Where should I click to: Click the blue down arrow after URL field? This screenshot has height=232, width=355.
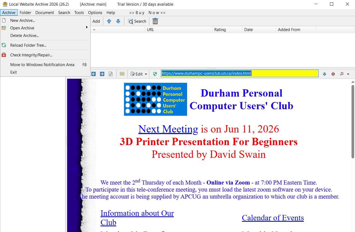325,74
